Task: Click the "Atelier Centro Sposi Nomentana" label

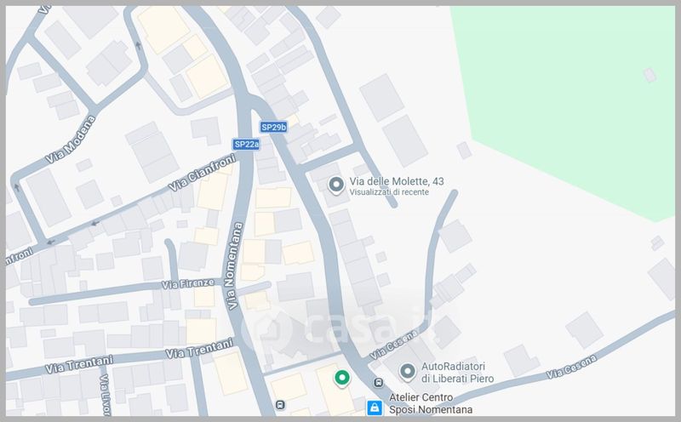Action: click(x=429, y=404)
